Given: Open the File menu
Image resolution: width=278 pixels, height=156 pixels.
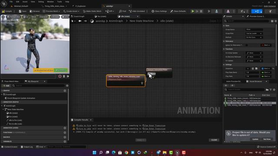Looking at the screenshot, I should click(11, 2).
